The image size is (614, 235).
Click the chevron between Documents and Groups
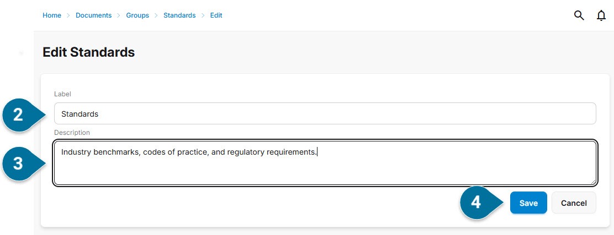coord(119,15)
